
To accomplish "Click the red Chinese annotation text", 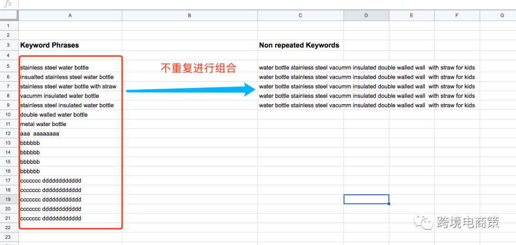I will coord(198,68).
